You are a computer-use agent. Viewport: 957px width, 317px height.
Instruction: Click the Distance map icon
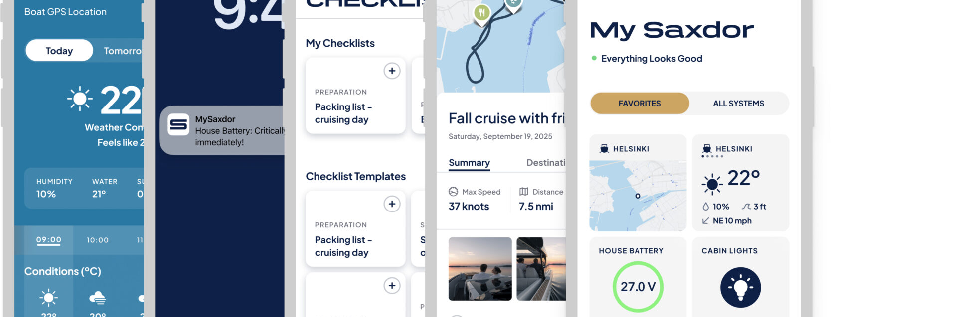coord(523,192)
